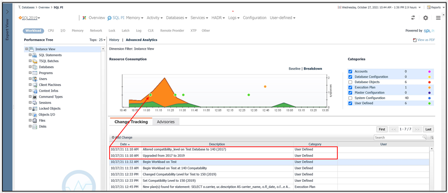
Task: Click the calendar icon beside the date range
Action: (339, 7)
